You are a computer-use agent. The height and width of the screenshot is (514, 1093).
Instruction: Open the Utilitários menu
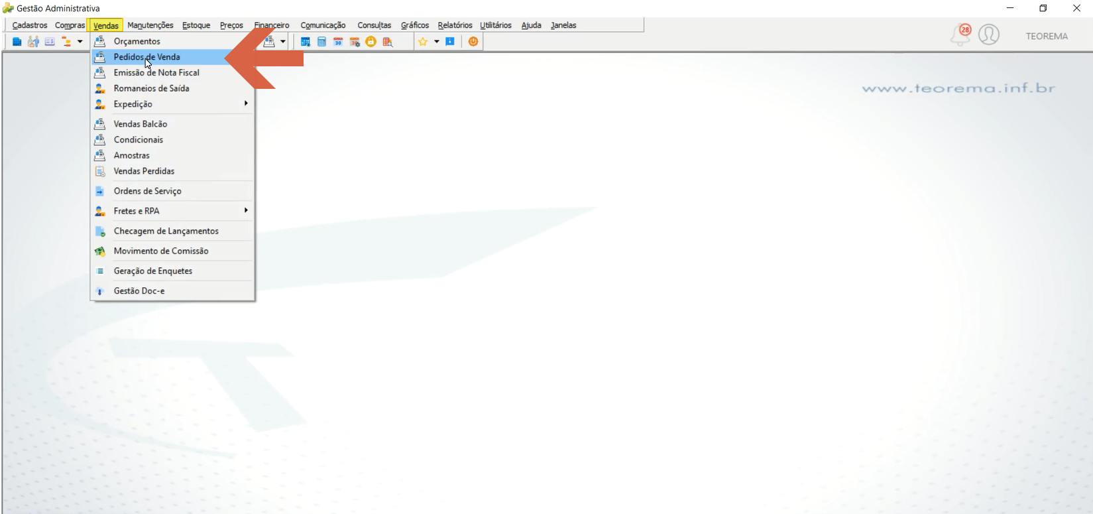click(x=496, y=25)
